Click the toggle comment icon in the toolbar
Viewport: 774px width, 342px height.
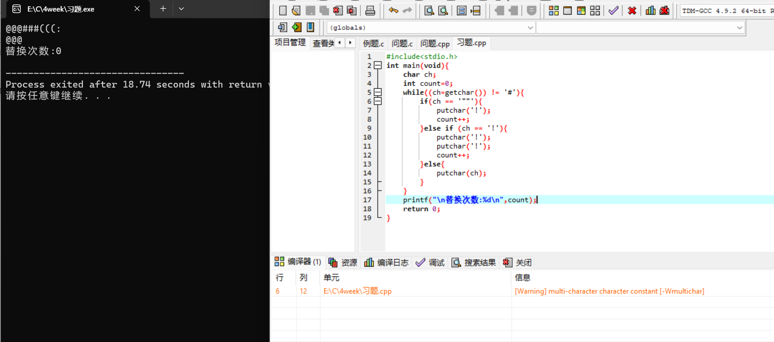531,11
